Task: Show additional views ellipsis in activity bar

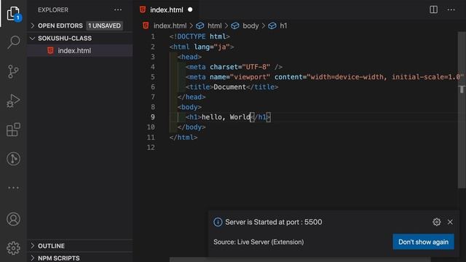Action: pyautogui.click(x=13, y=188)
